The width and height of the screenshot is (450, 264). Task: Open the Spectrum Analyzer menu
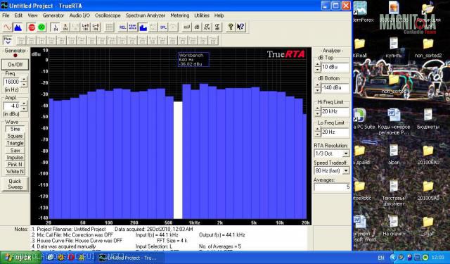click(146, 15)
